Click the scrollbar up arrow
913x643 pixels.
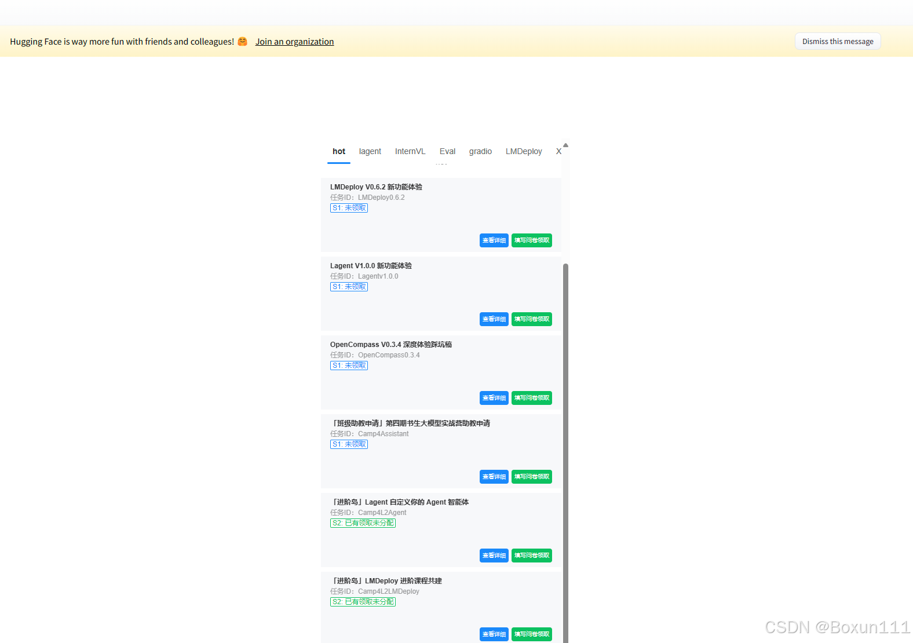(x=565, y=145)
